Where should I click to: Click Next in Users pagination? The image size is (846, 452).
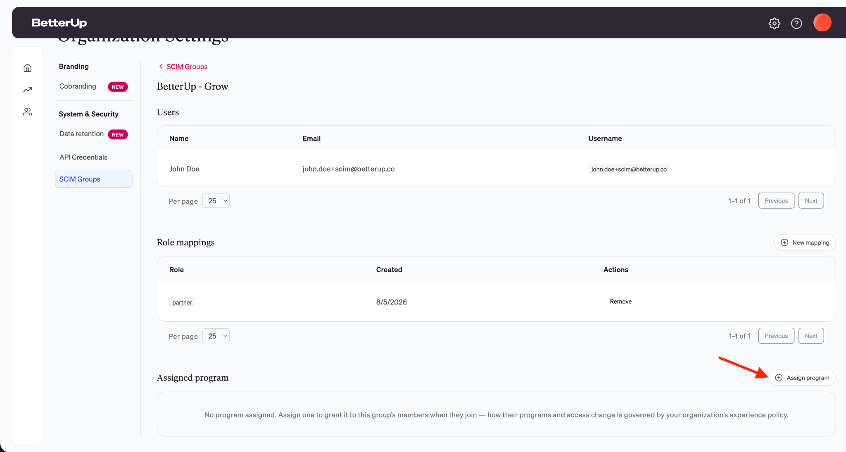pos(811,201)
